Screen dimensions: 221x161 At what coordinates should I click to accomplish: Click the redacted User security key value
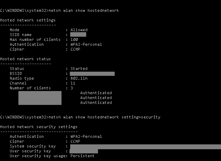84,151
